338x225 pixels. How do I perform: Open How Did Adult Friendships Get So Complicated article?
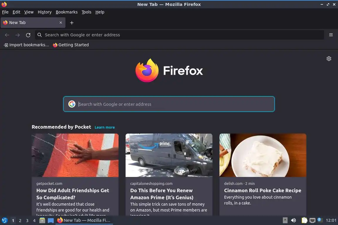coord(73,194)
